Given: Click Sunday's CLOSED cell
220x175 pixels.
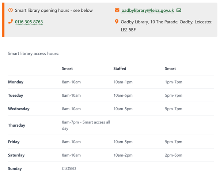Looking at the screenshot, I should (x=69, y=169).
